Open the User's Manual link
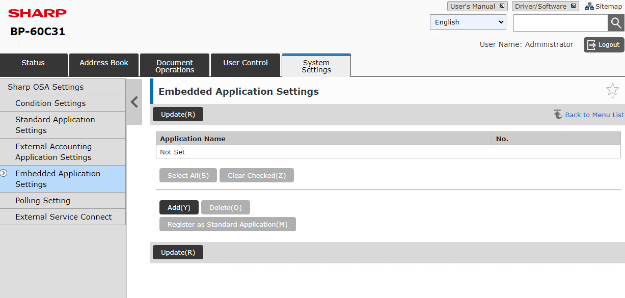 pos(477,7)
